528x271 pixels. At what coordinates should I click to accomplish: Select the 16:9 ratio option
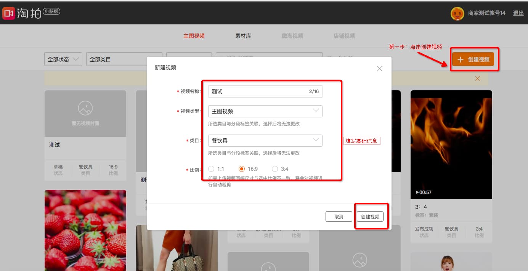point(241,169)
